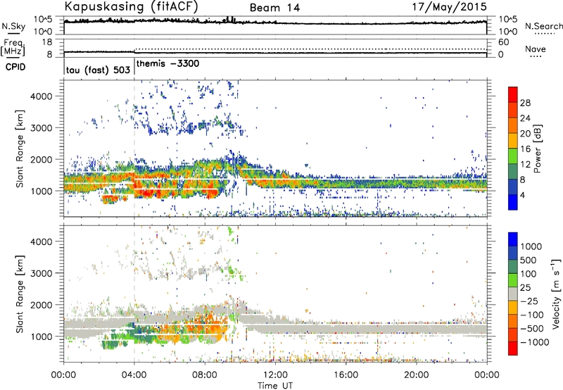Click the "60" tick on the Nave axis
Image resolution: width=563 pixels, height=390 pixels.
[503, 42]
